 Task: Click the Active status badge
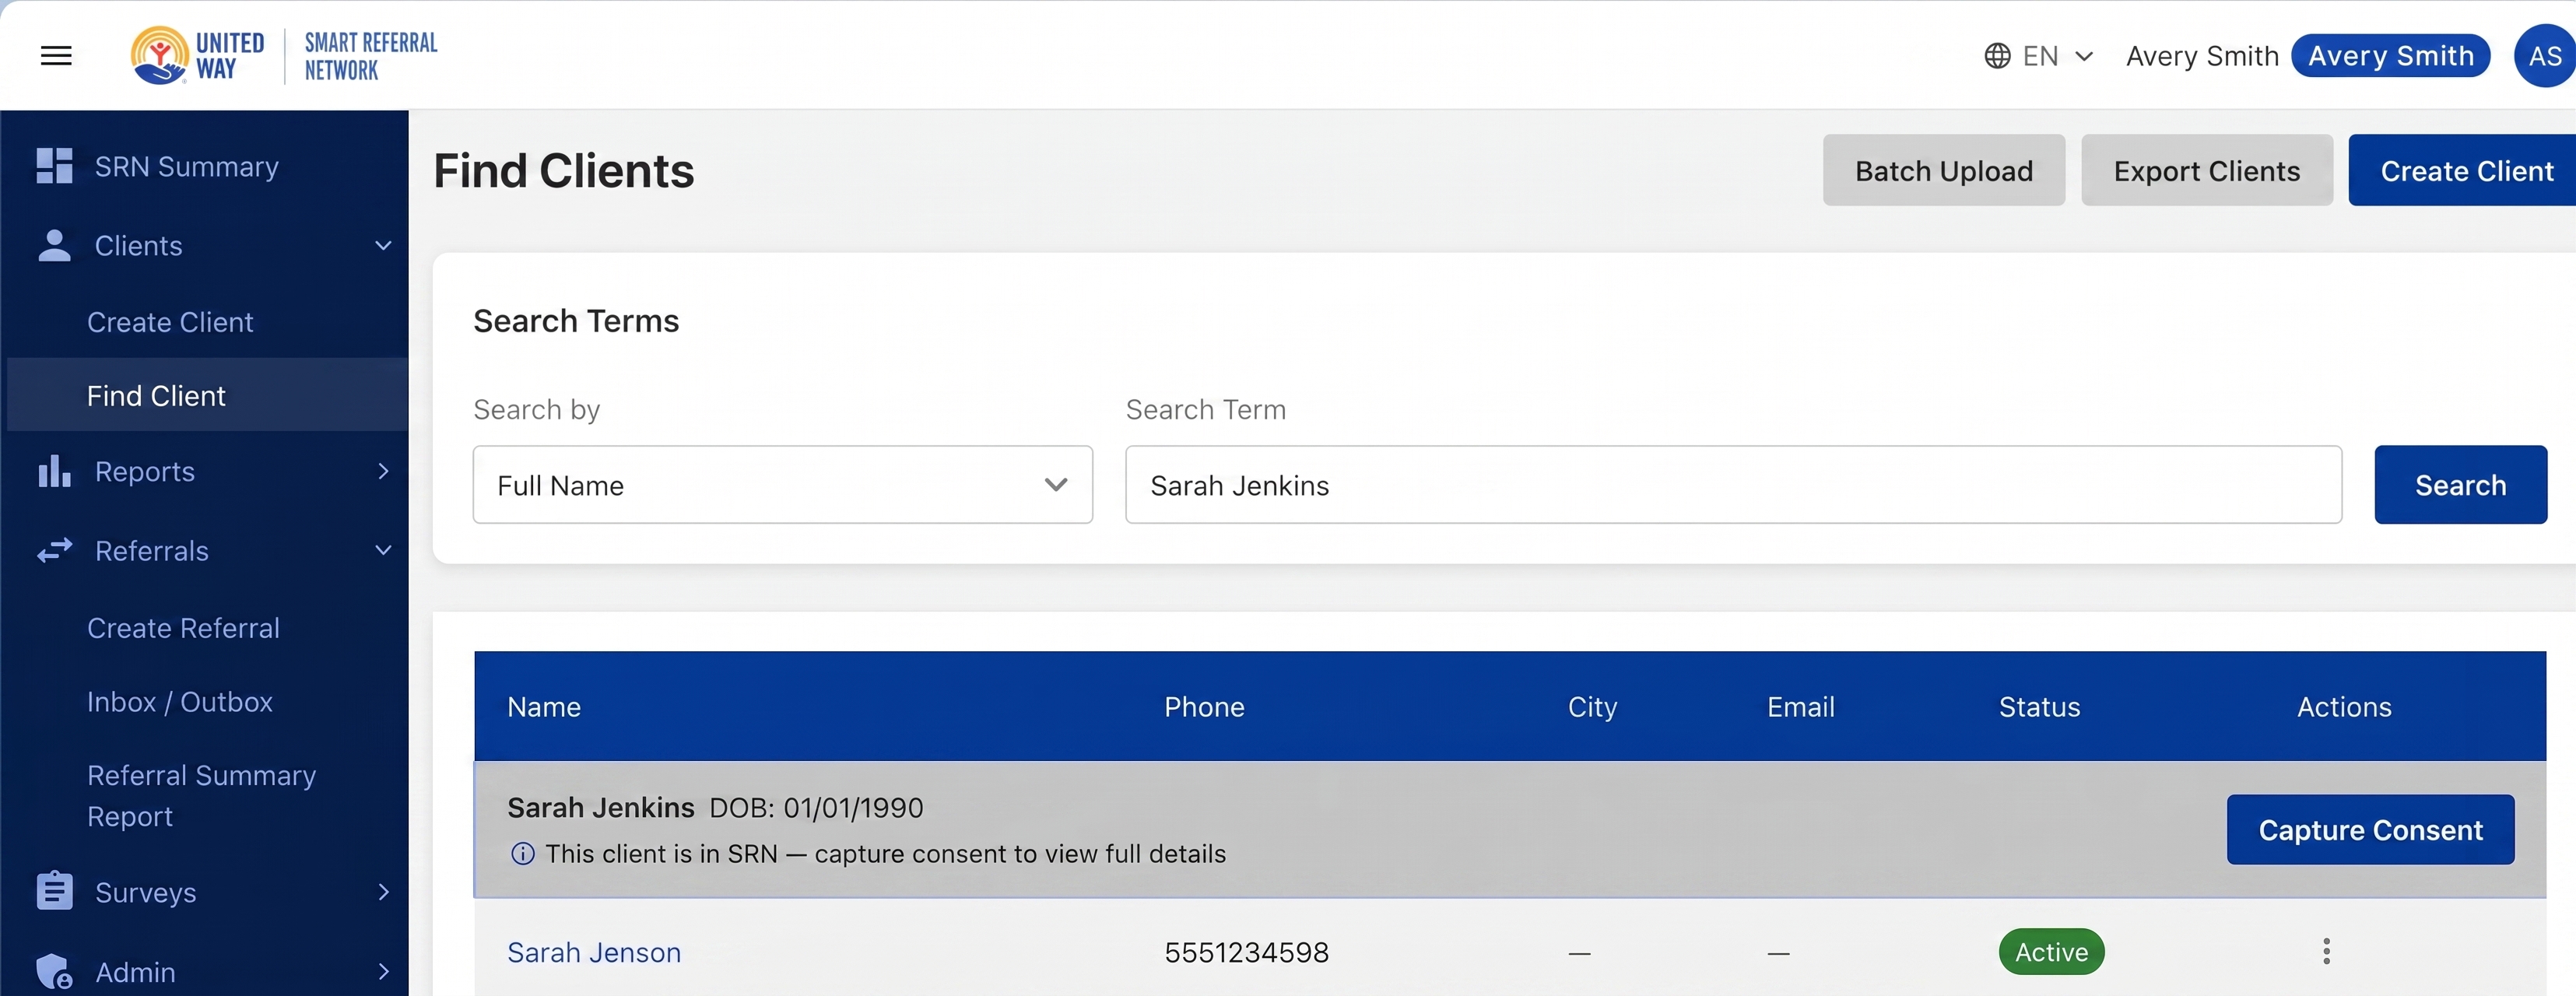click(x=2051, y=952)
